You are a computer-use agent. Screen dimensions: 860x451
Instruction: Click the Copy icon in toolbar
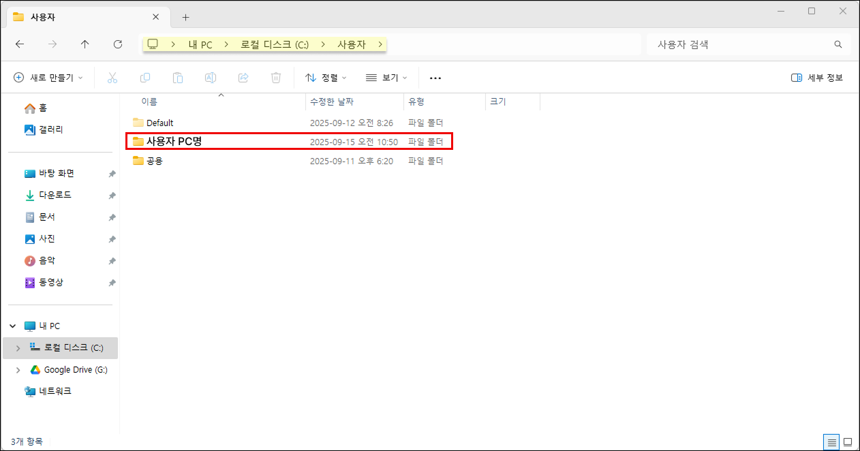click(x=145, y=78)
